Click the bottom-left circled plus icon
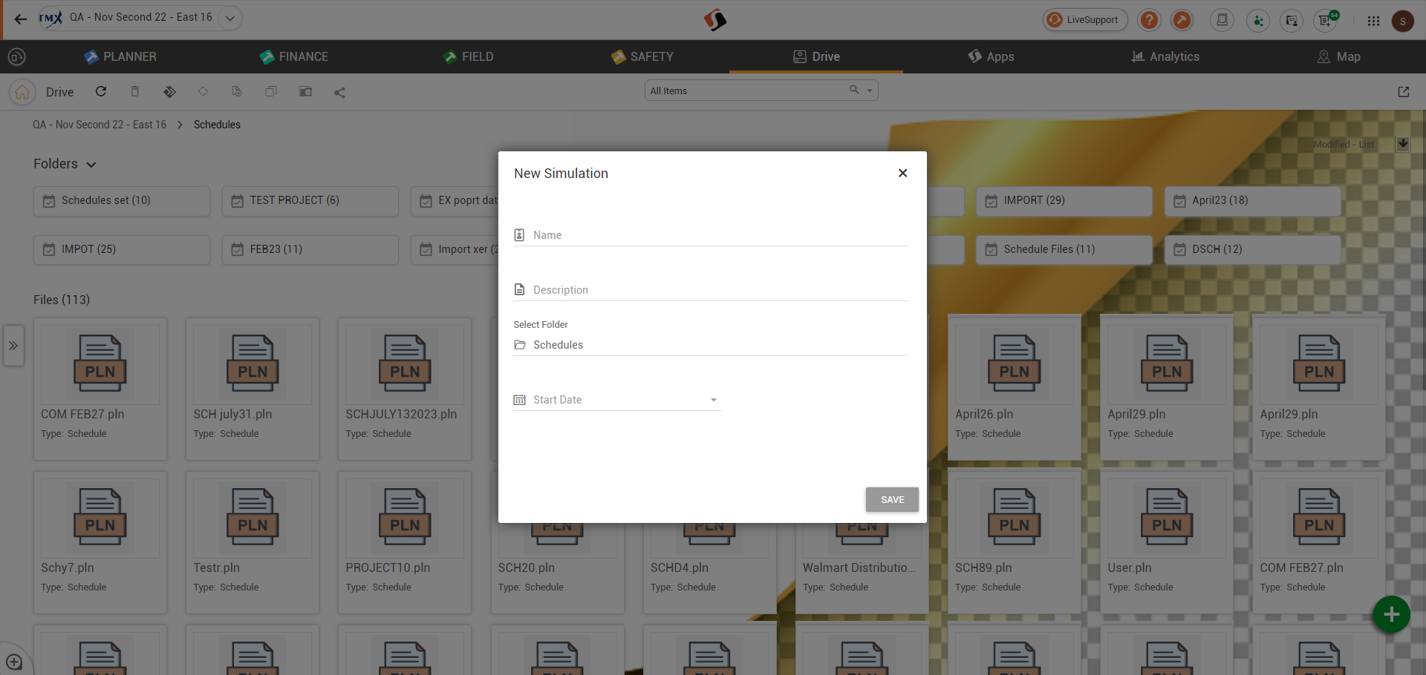 click(x=14, y=662)
